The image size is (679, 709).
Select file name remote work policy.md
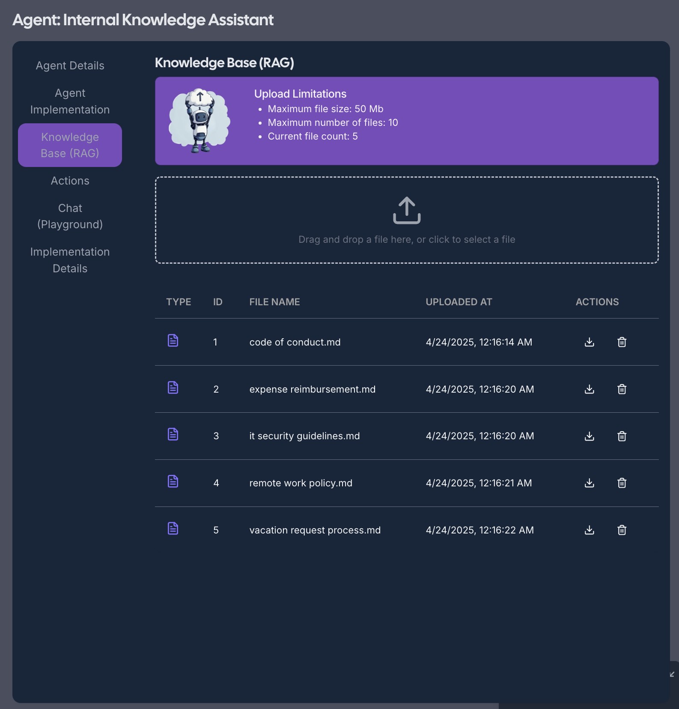point(301,483)
